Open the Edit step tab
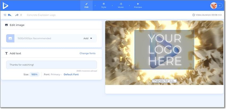The height and width of the screenshot is (109, 226). (86, 6)
